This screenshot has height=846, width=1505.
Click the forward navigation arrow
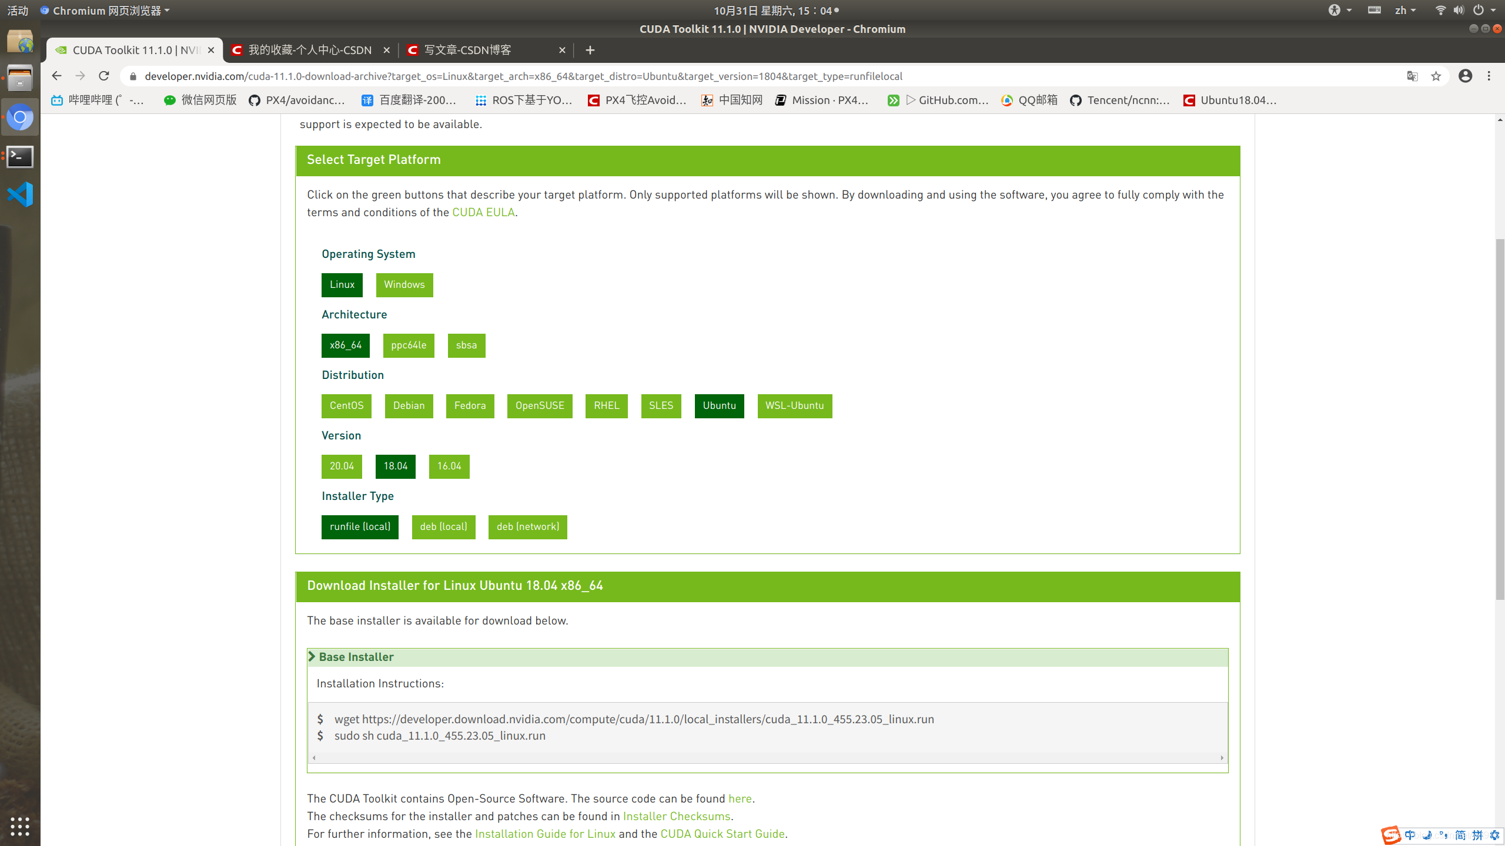point(81,76)
